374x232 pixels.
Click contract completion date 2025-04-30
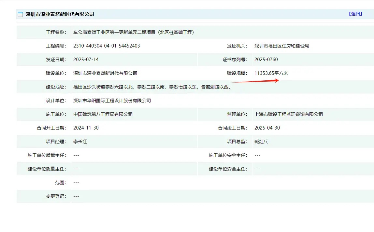click(x=267, y=128)
